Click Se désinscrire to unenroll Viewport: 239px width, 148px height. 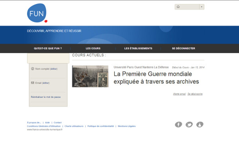click(195, 94)
